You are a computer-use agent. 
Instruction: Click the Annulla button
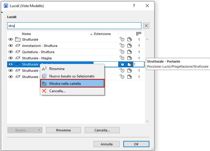[107, 144]
